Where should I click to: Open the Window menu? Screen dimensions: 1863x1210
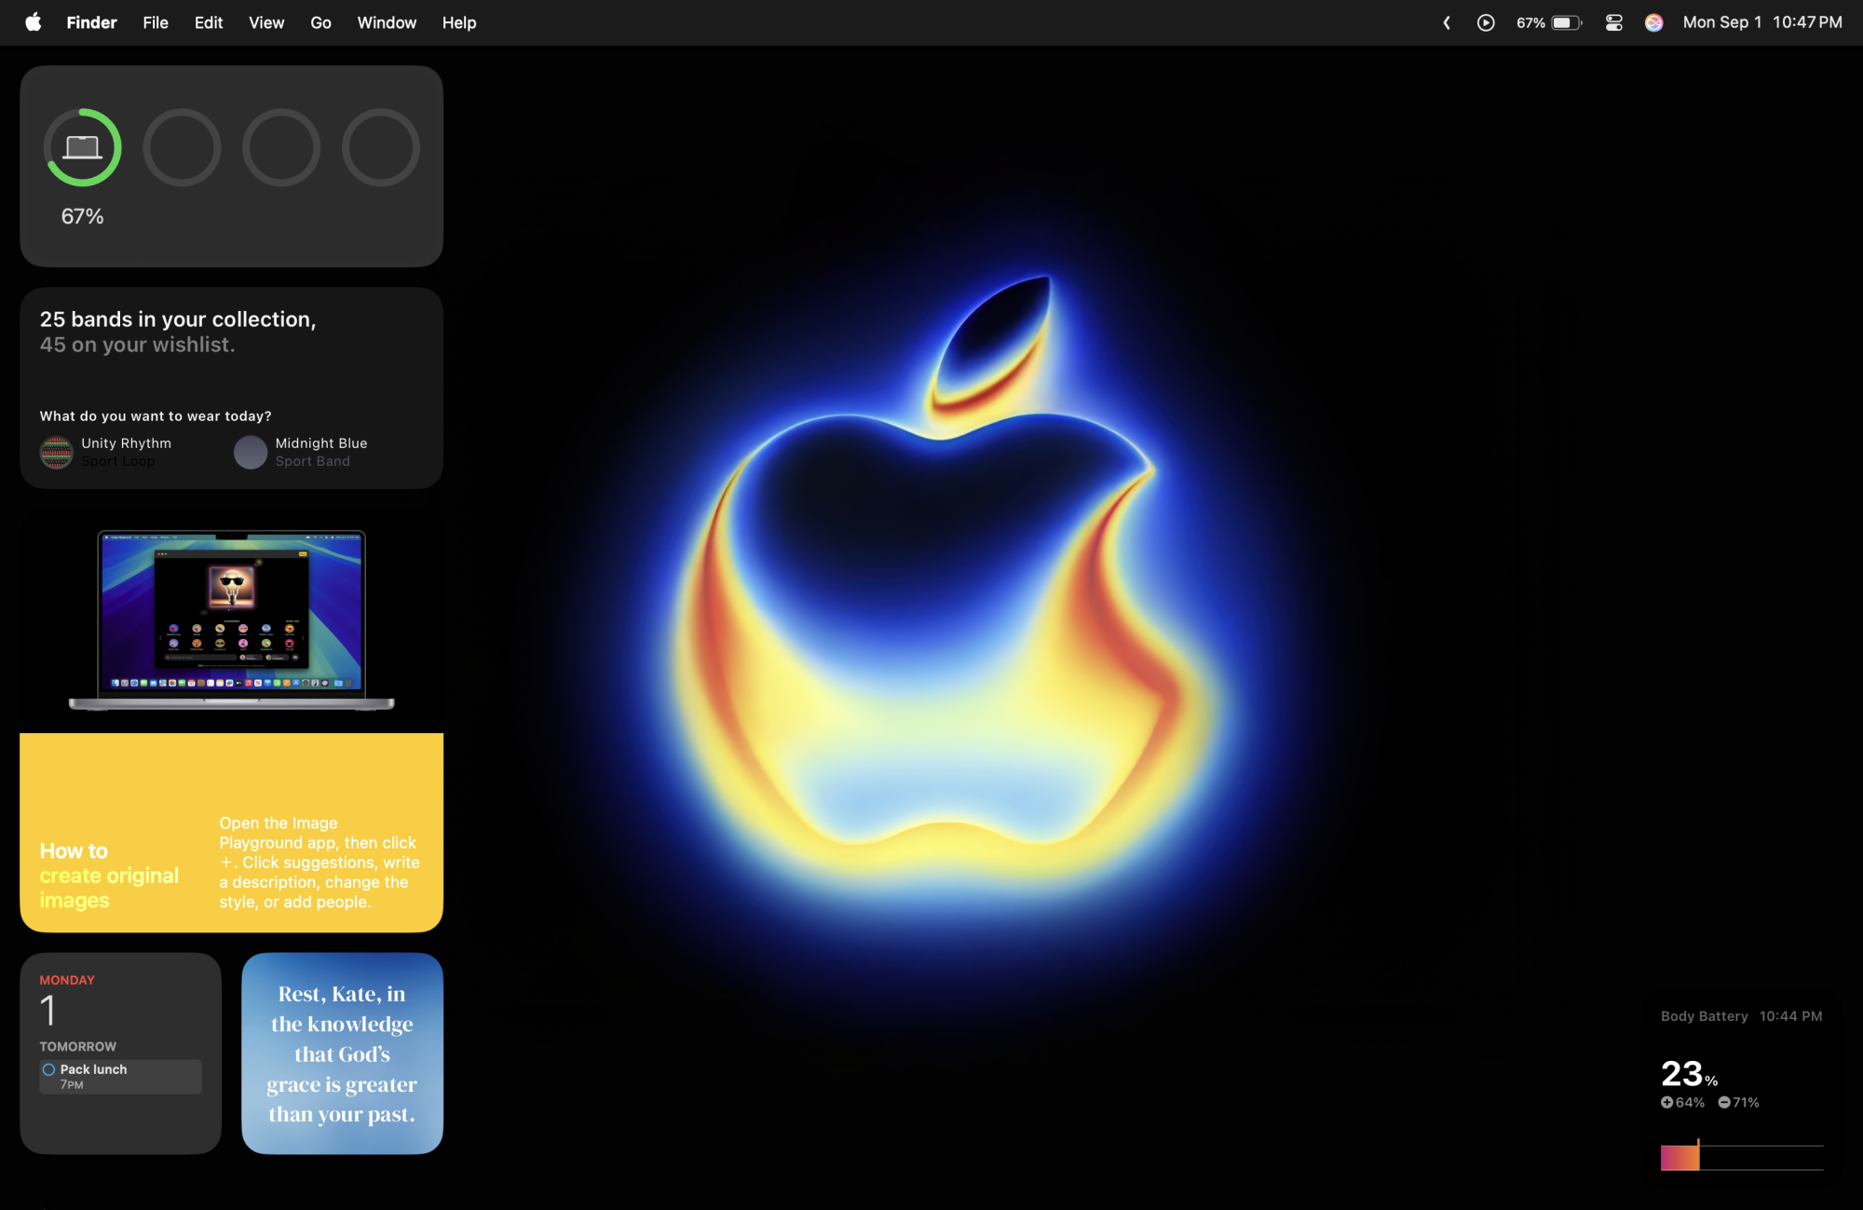click(x=387, y=22)
